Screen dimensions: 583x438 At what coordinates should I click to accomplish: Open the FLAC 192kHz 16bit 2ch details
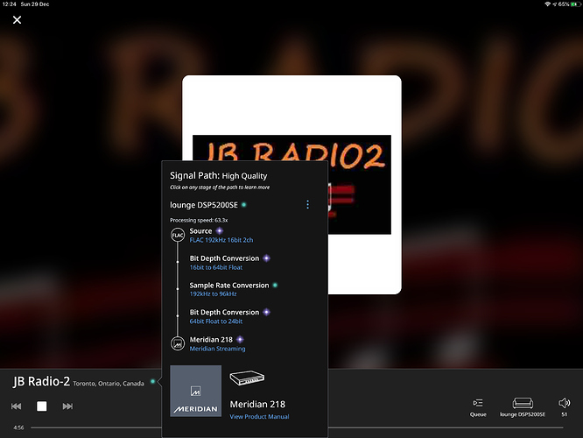[221, 240]
